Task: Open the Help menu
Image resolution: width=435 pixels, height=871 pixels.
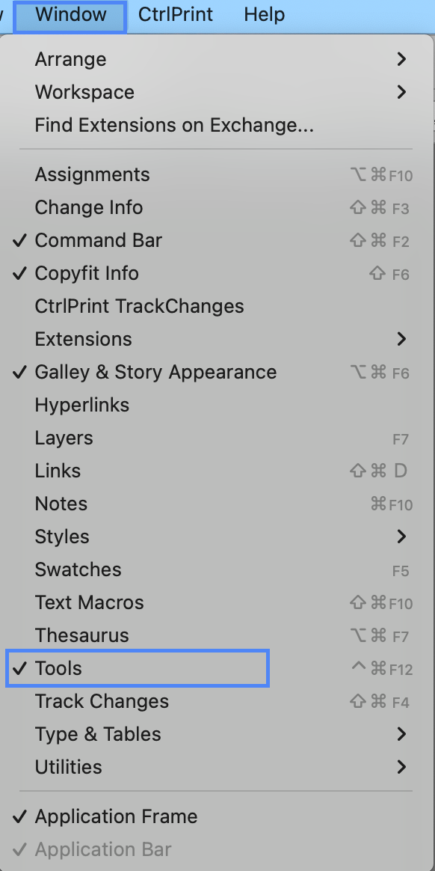Action: (265, 14)
